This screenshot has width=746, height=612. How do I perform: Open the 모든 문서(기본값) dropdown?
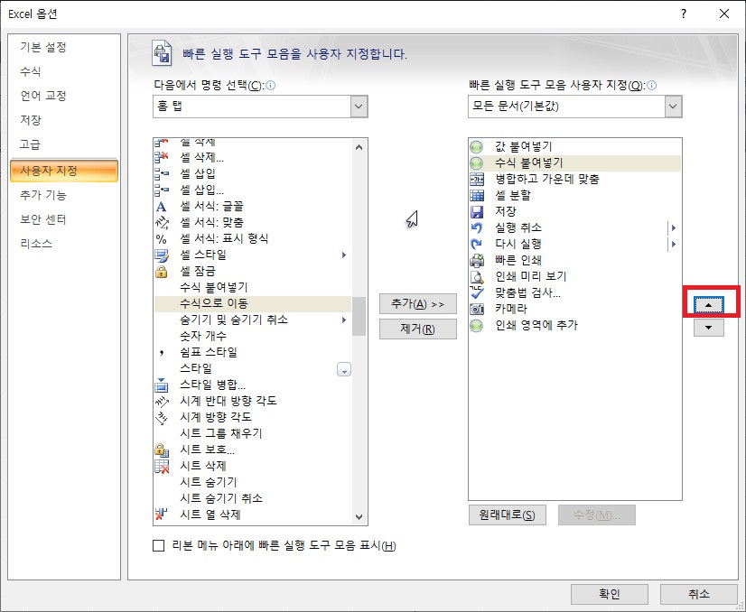pos(673,107)
